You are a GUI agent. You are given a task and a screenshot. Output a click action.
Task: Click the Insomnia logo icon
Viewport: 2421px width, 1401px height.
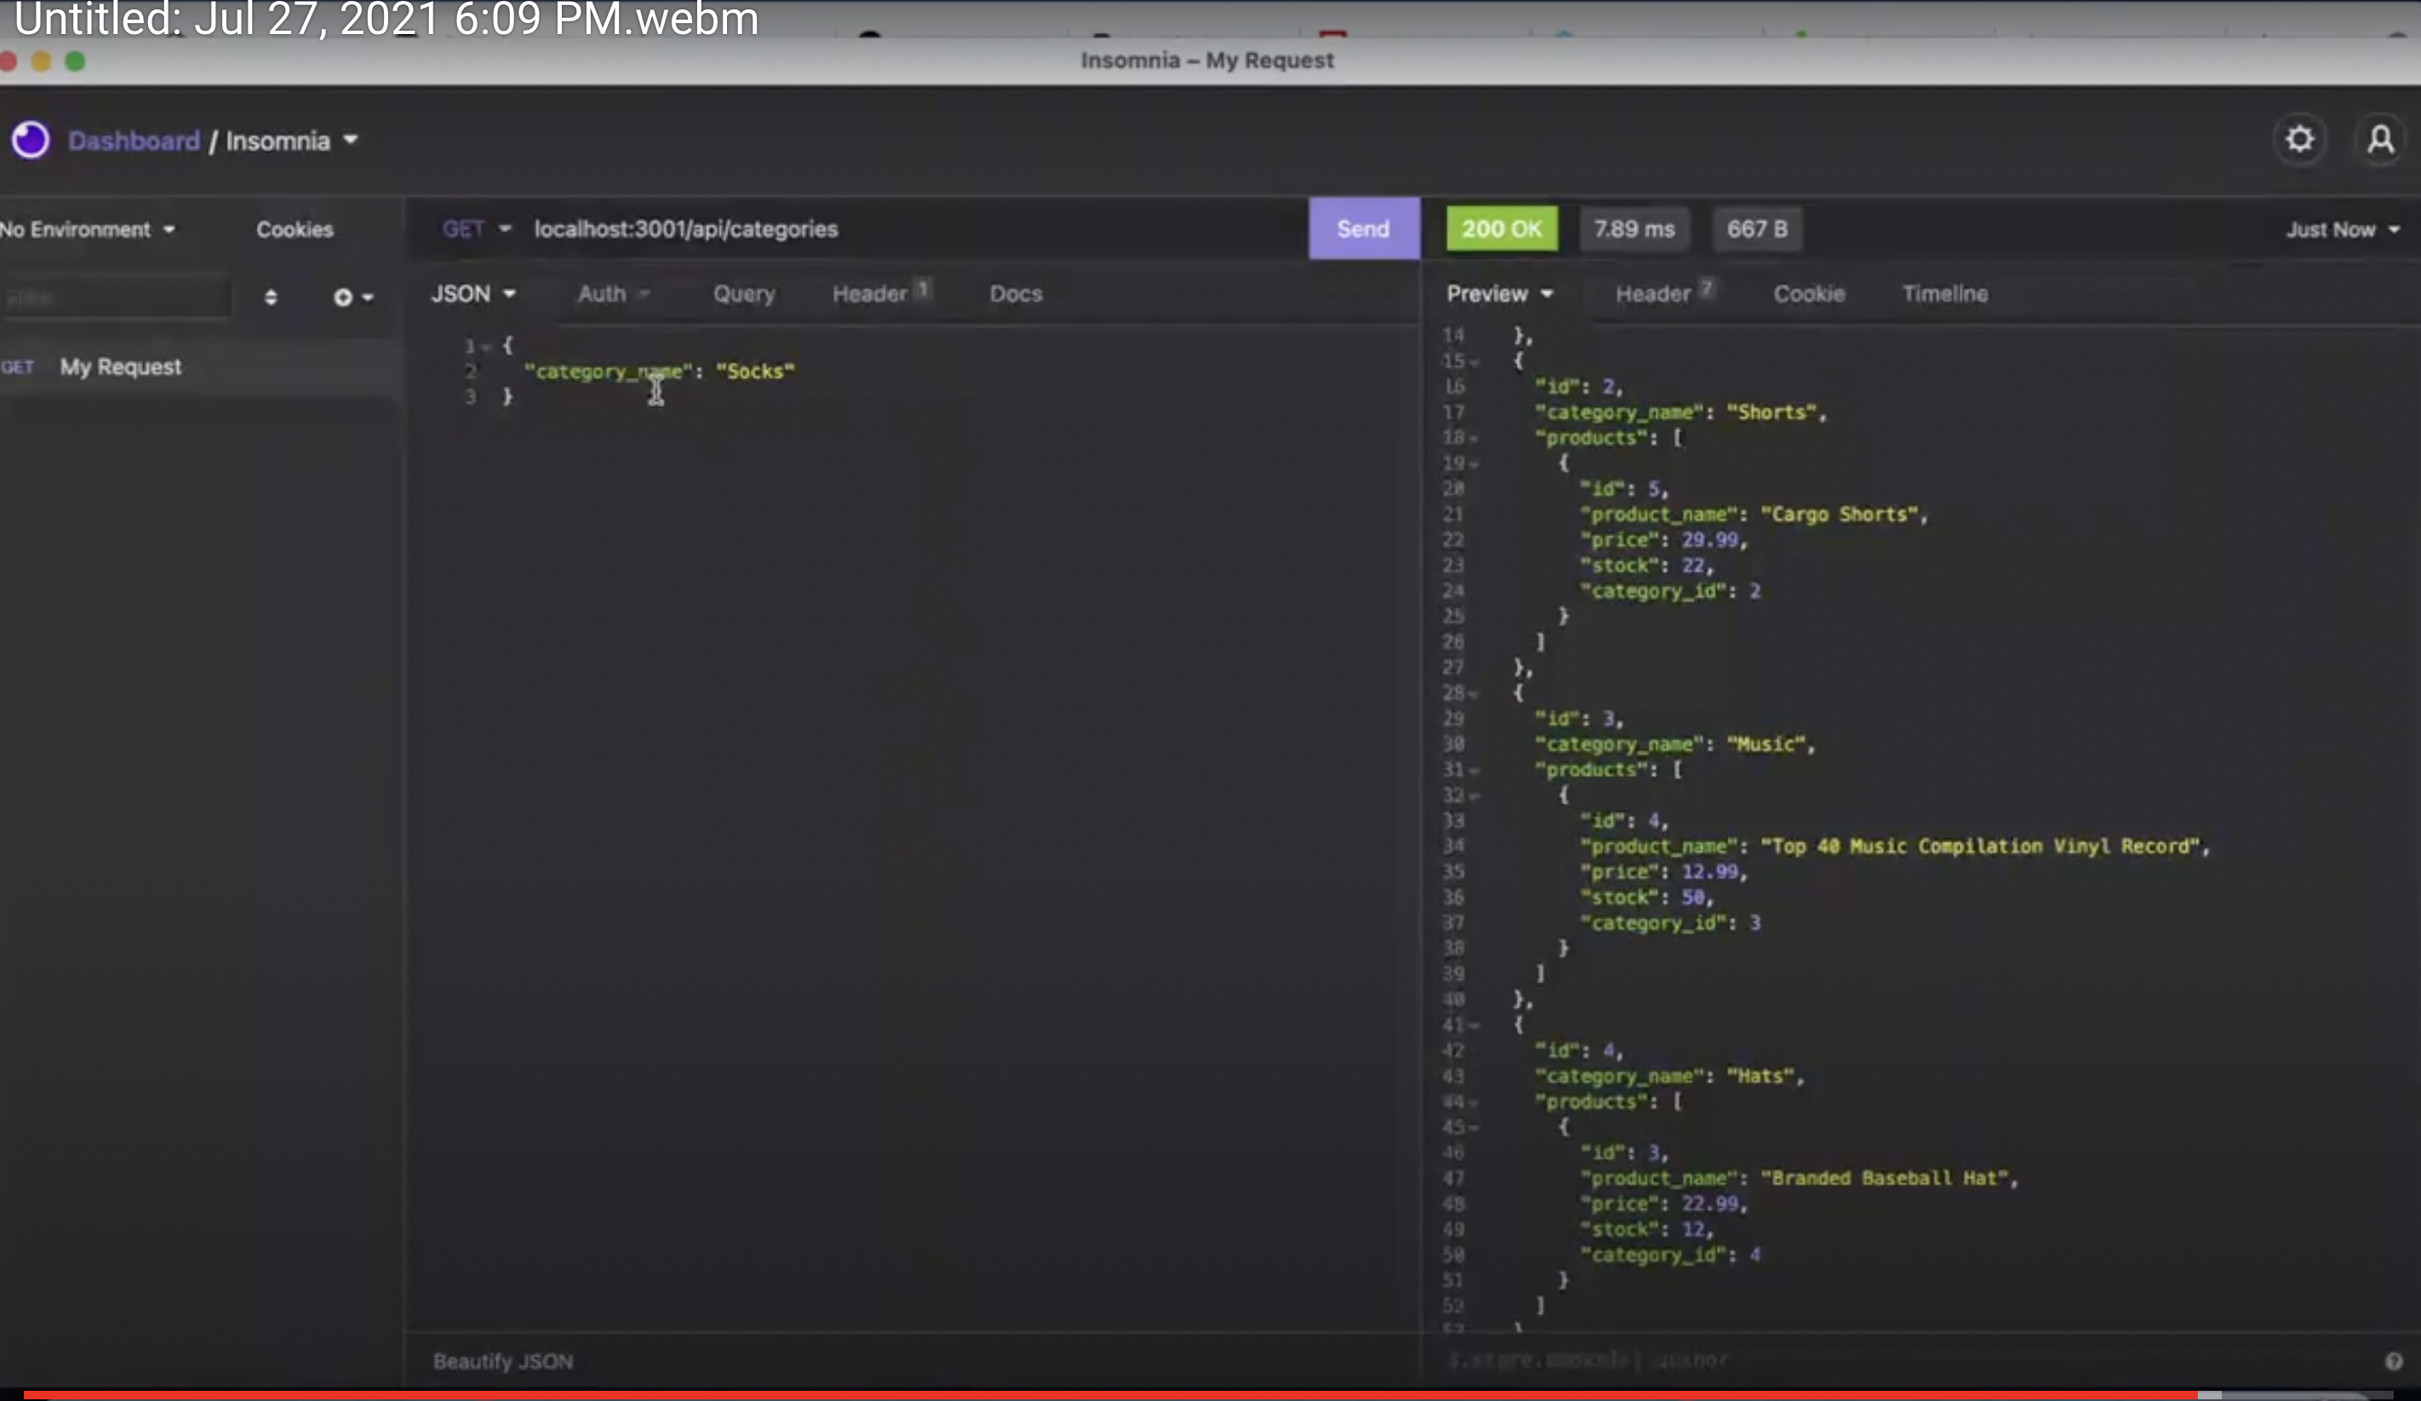tap(31, 140)
